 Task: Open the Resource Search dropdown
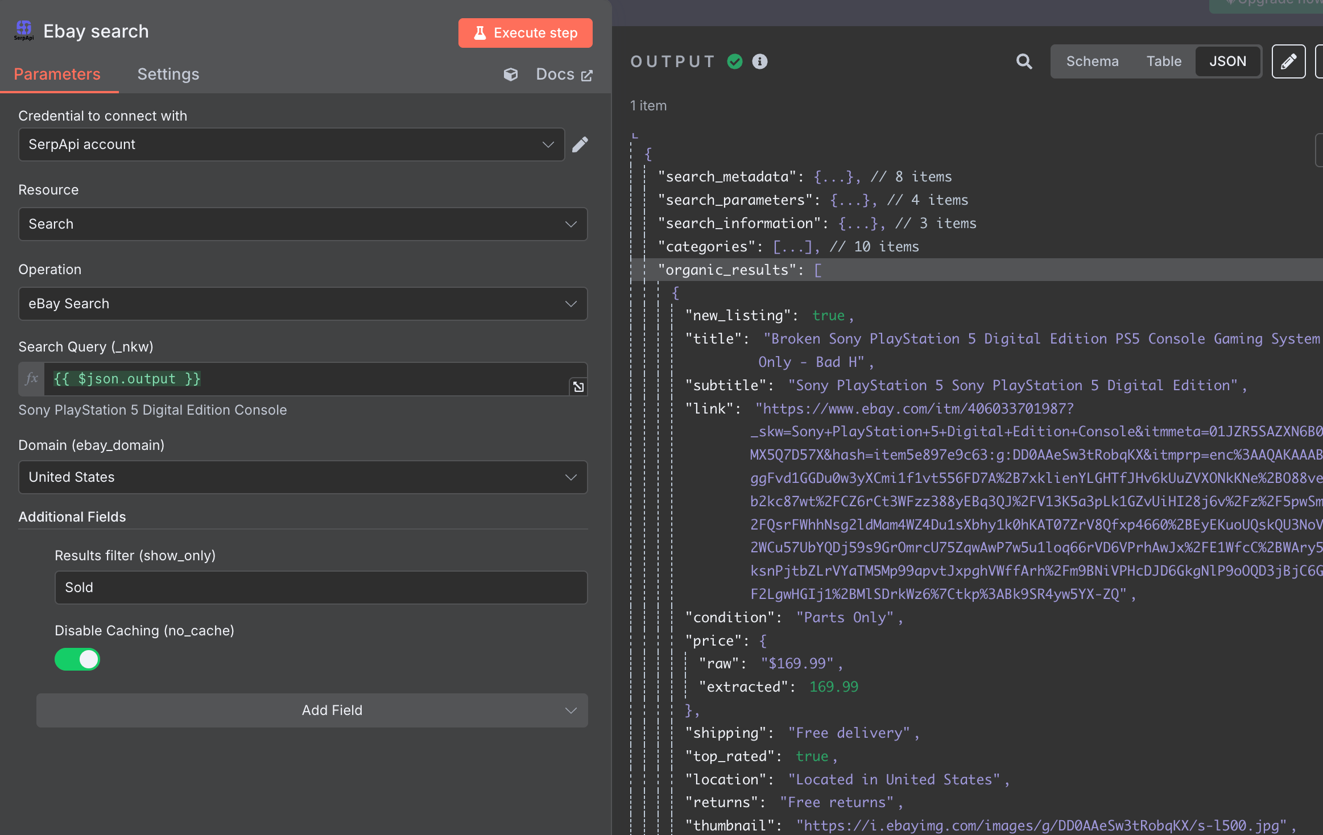point(303,224)
